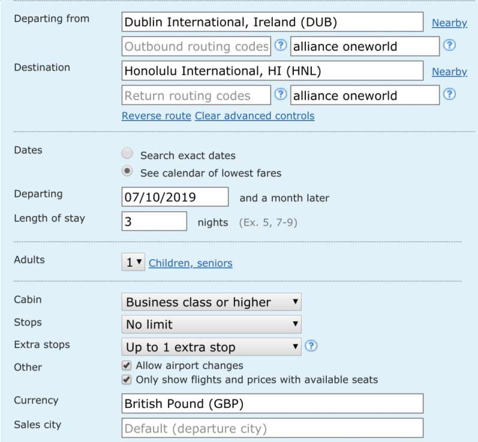Open Nearby link for Dublin departure airport

[x=449, y=23]
